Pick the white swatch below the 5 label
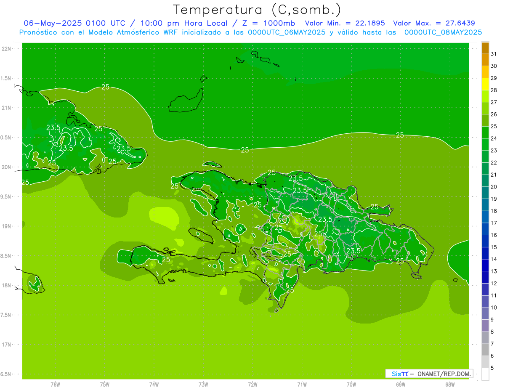The height and width of the screenshot is (390, 505). [485, 374]
